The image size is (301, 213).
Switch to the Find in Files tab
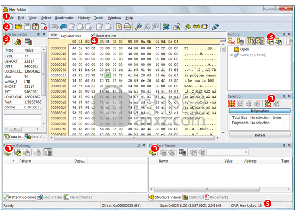[50, 197]
